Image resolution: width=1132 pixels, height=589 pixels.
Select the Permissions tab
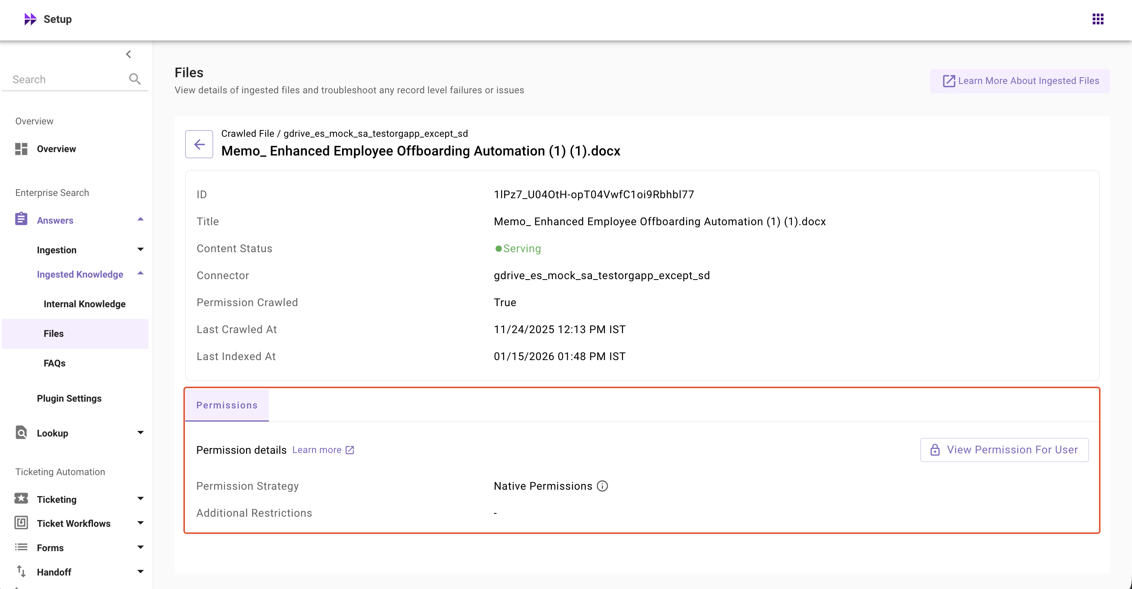[227, 405]
